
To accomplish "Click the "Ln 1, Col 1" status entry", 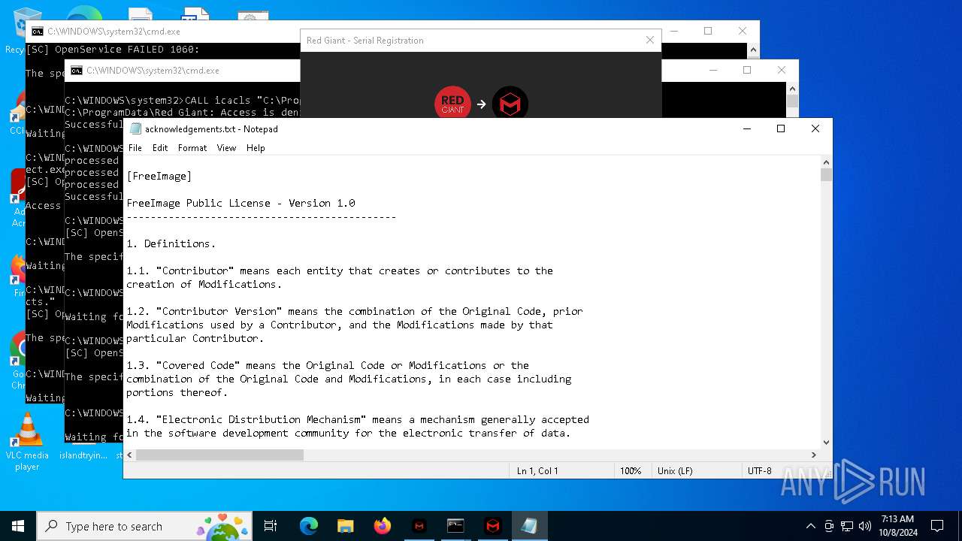I will coord(537,470).
